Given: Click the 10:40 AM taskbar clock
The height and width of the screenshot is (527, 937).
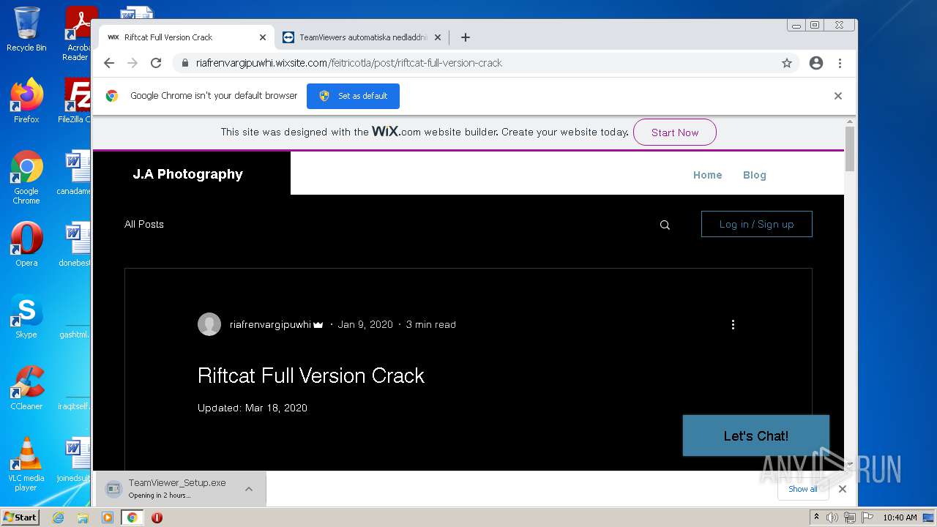Looking at the screenshot, I should pyautogui.click(x=900, y=517).
